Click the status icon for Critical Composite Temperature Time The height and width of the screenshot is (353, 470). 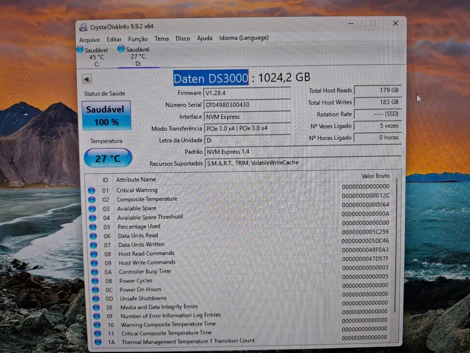click(97, 334)
